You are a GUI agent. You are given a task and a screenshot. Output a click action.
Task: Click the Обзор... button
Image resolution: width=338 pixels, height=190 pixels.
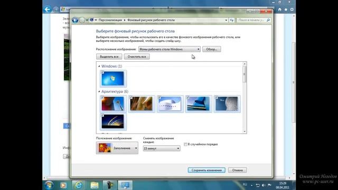pyautogui.click(x=211, y=49)
